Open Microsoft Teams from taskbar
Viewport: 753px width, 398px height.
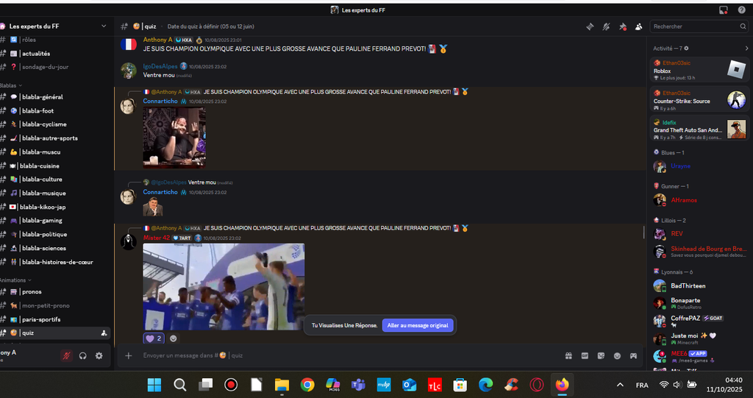point(358,385)
